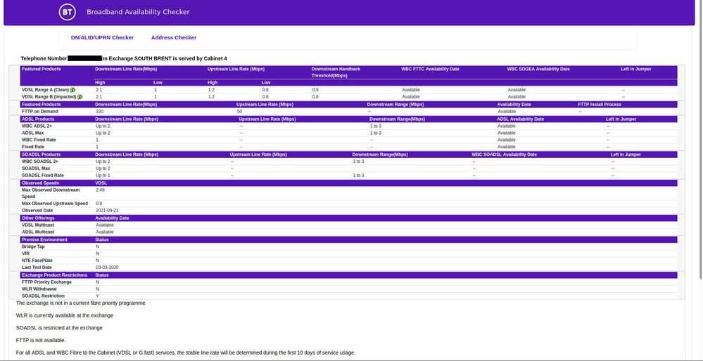Viewport: 703px width, 361px height.
Task: Open the DN/ALID/UPRN Checker tab
Action: [102, 37]
